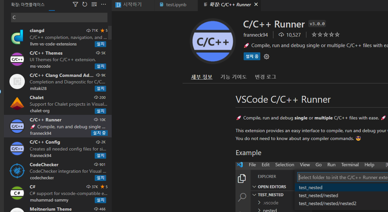Screen dimensions: 388x212
Task: Select the C# extension icon
Action: point(17,193)
